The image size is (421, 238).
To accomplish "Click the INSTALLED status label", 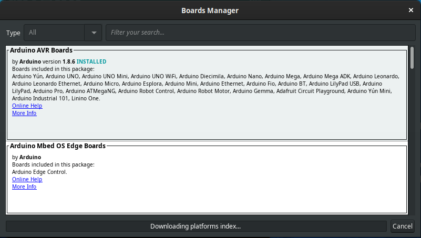I will [x=91, y=61].
